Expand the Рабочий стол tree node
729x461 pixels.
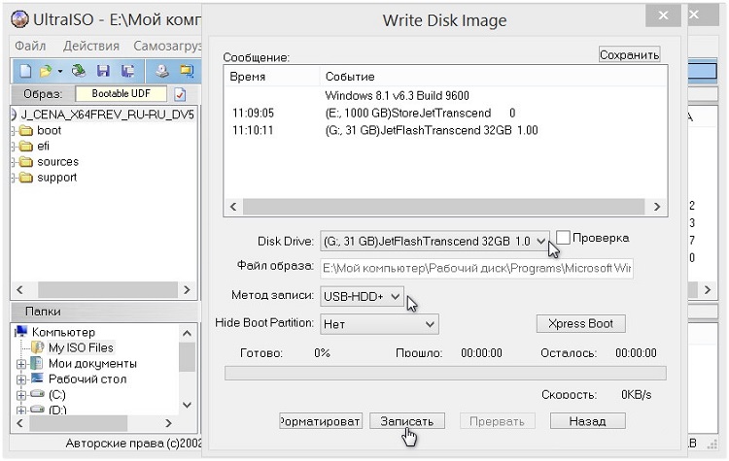(21, 379)
